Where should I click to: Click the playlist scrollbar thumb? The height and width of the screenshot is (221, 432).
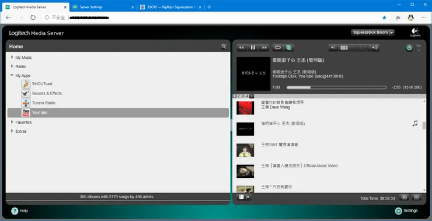point(424,125)
